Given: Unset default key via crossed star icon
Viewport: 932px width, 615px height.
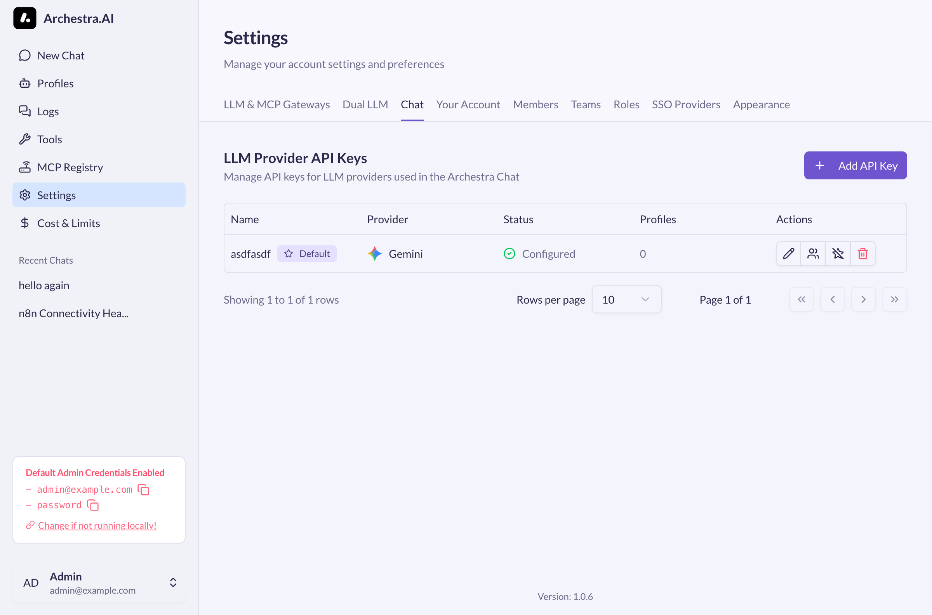Looking at the screenshot, I should [x=838, y=254].
